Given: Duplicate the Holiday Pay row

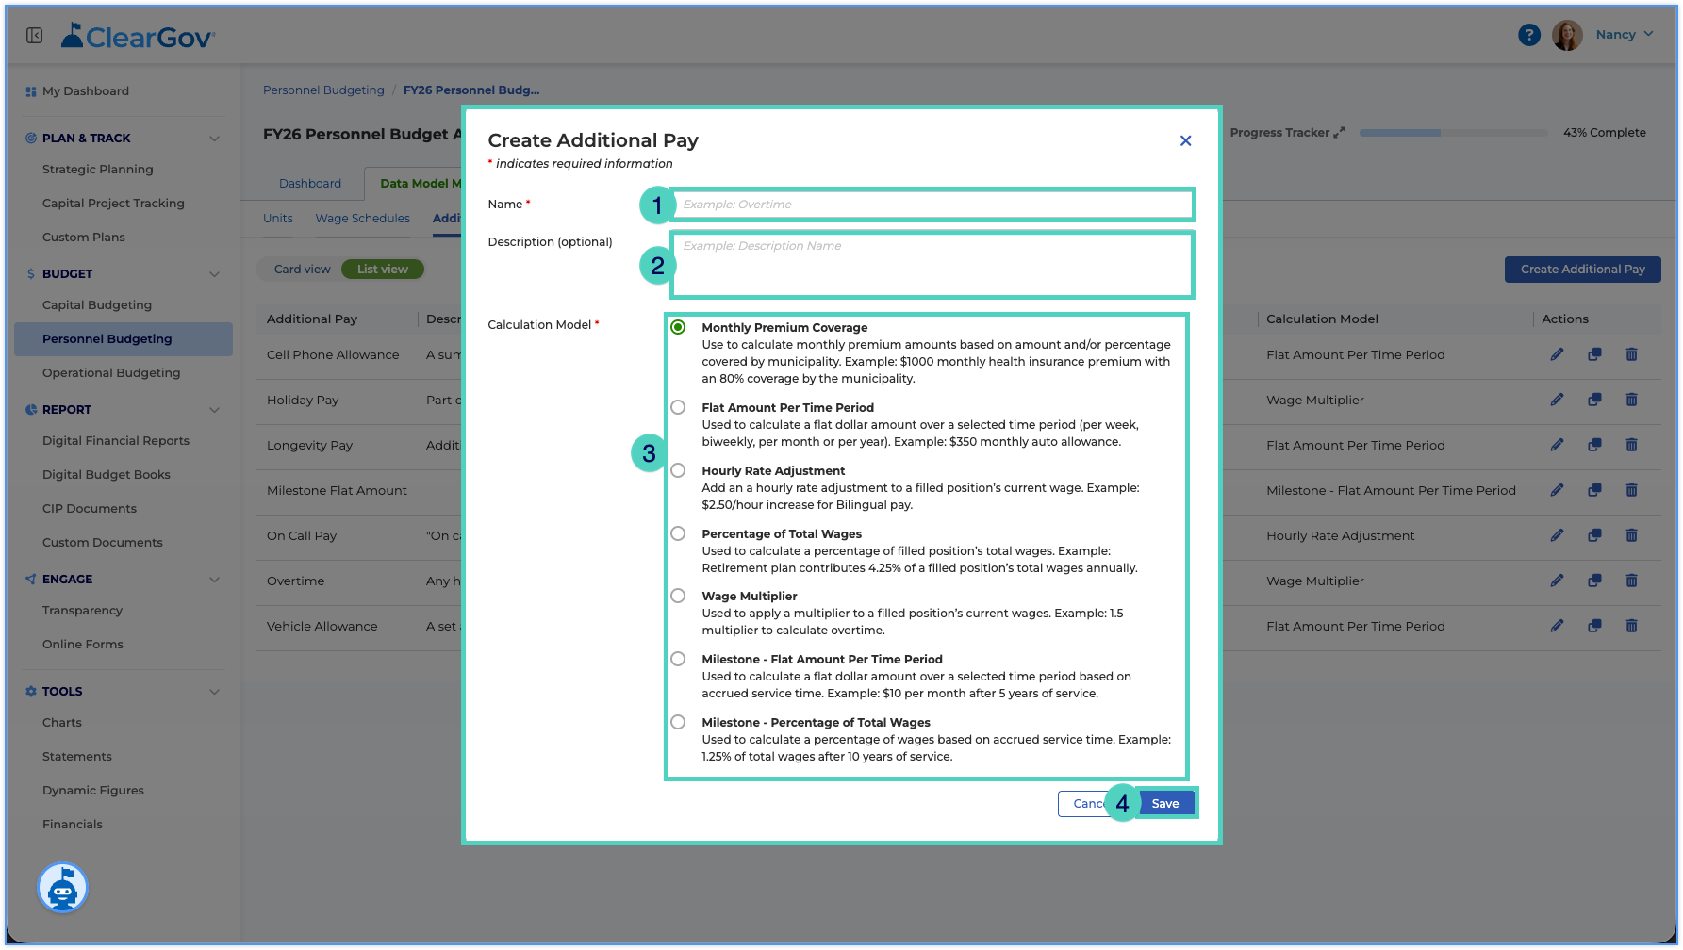Looking at the screenshot, I should [1594, 400].
